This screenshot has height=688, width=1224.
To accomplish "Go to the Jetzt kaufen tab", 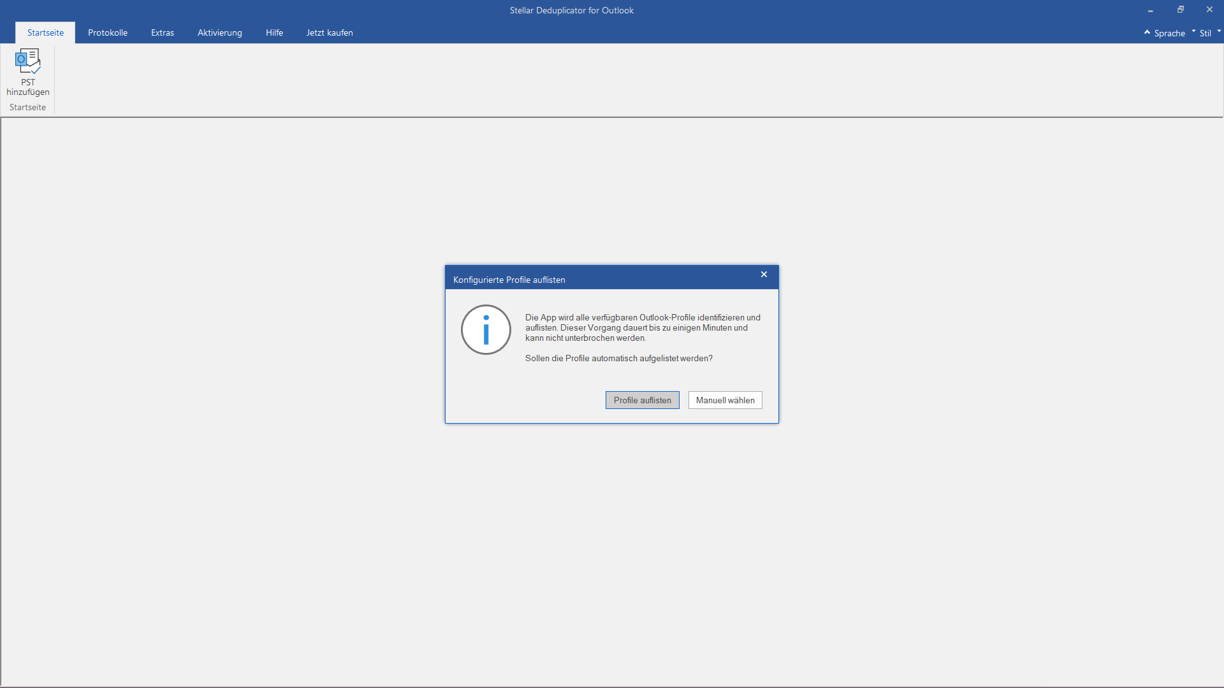I will click(x=330, y=32).
